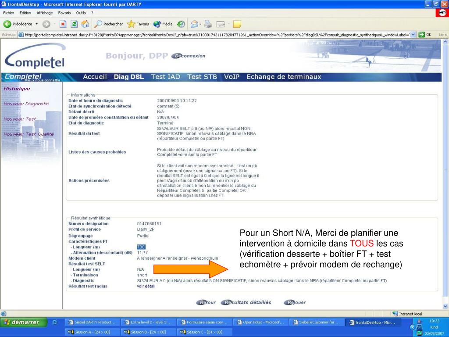The width and height of the screenshot is (449, 337).
Task: Print the page with the printer icon
Action: tap(208, 24)
